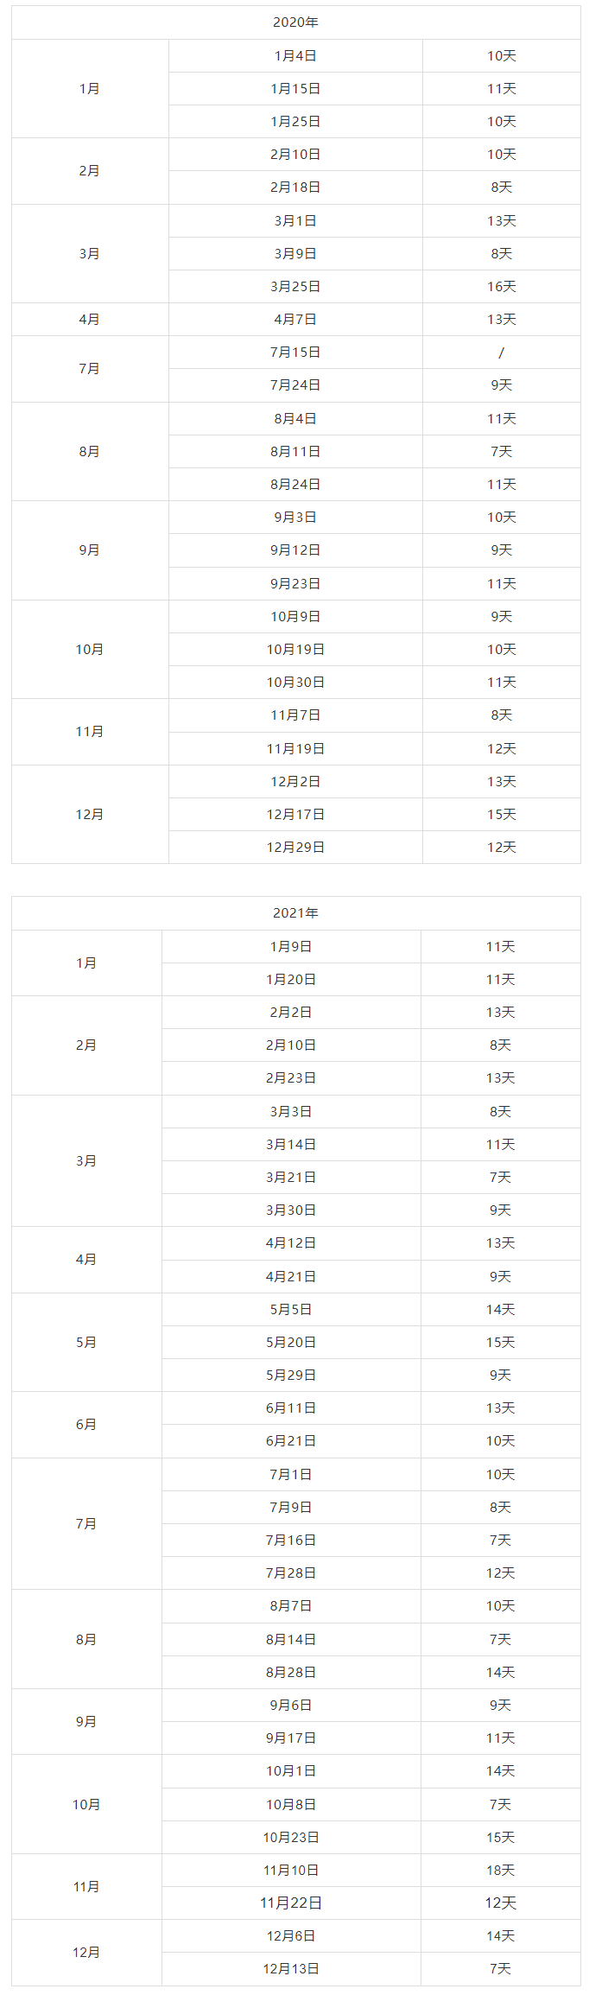589x1995 pixels.
Task: Select the 5月 month cell
Action: [86, 1343]
